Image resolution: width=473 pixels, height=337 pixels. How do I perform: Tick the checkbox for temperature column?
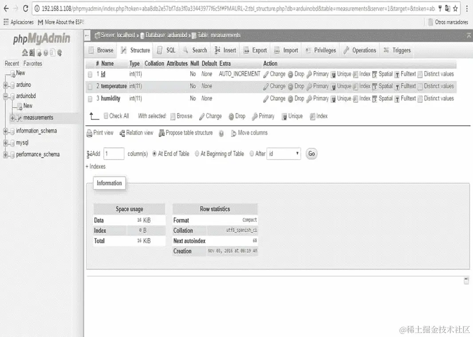point(90,87)
